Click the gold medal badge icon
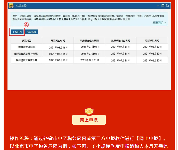Screen dimensions: 178x150 tap(89, 111)
